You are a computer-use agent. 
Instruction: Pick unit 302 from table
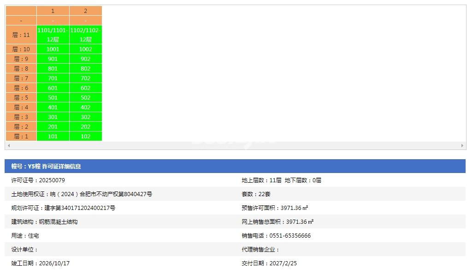tap(85, 117)
